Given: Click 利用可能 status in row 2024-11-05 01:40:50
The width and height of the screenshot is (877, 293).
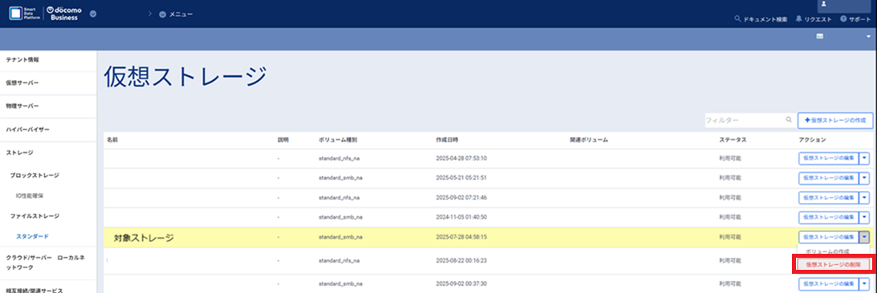Looking at the screenshot, I should [730, 217].
